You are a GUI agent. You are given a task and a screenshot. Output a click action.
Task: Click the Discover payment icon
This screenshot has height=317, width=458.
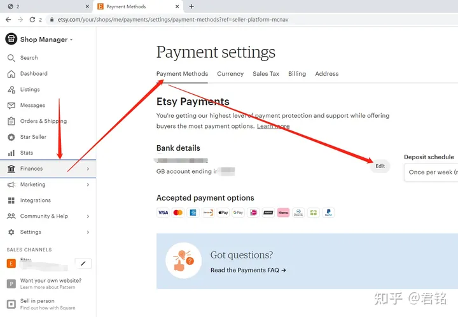(x=208, y=213)
